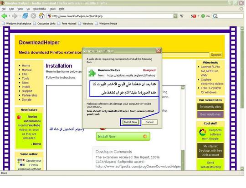The height and width of the screenshot is (188, 246).
Task: Click Cancel in Software Installation dialog
Action: point(149,122)
